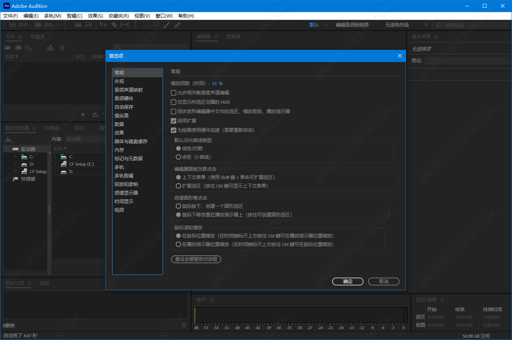Select the Spot Healing Brush tool
This screenshot has width=512, height=340.
point(177,25)
